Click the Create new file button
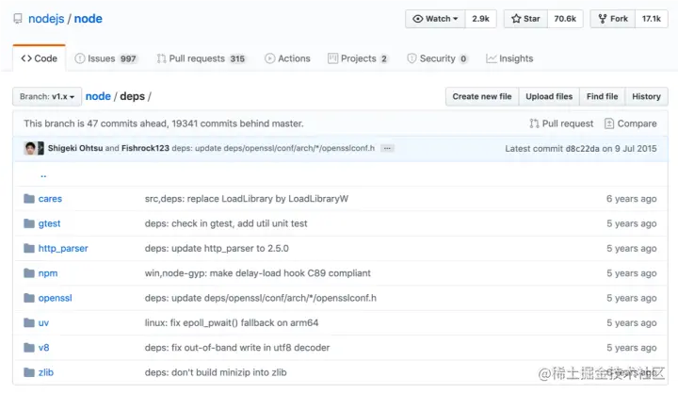The width and height of the screenshot is (678, 394). (482, 96)
